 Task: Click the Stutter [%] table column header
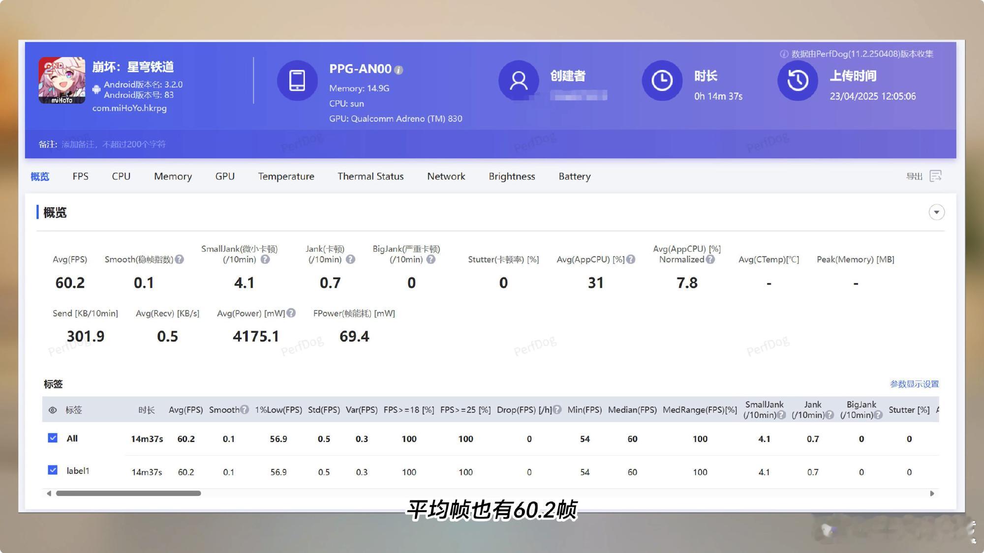(909, 410)
